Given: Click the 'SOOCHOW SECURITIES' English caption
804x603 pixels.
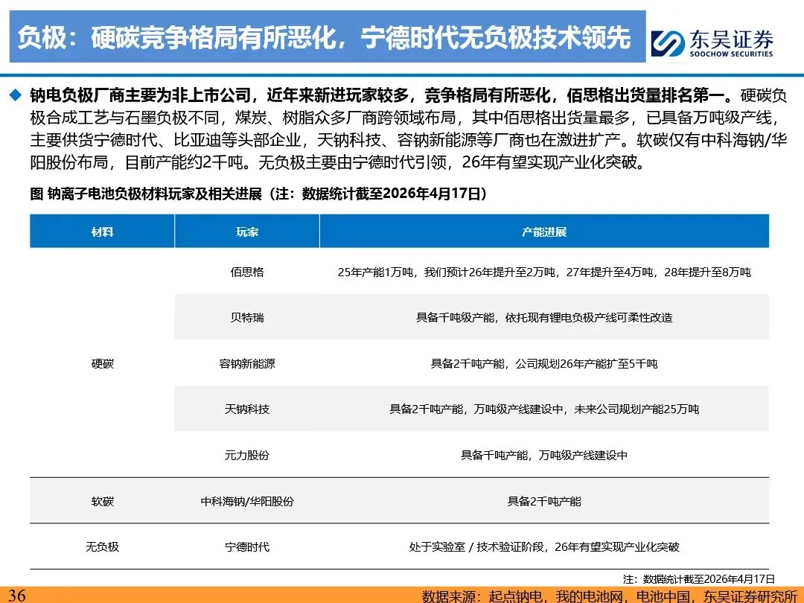Looking at the screenshot, I should click(x=731, y=54).
